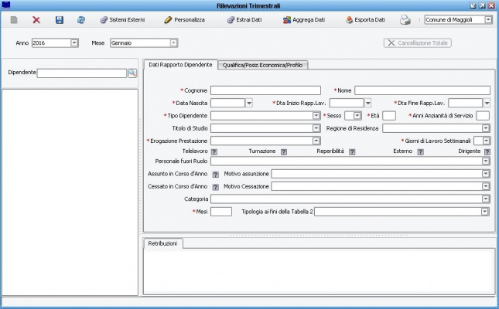Image resolution: width=499 pixels, height=309 pixels.
Task: Click into the Cognome input field
Action: click(x=265, y=90)
